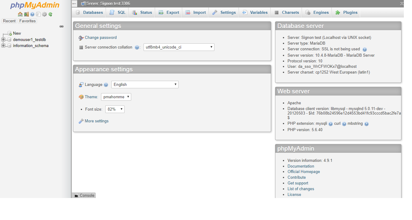Open the Server connection collation dropdown
The image size is (412, 220).
[179, 47]
